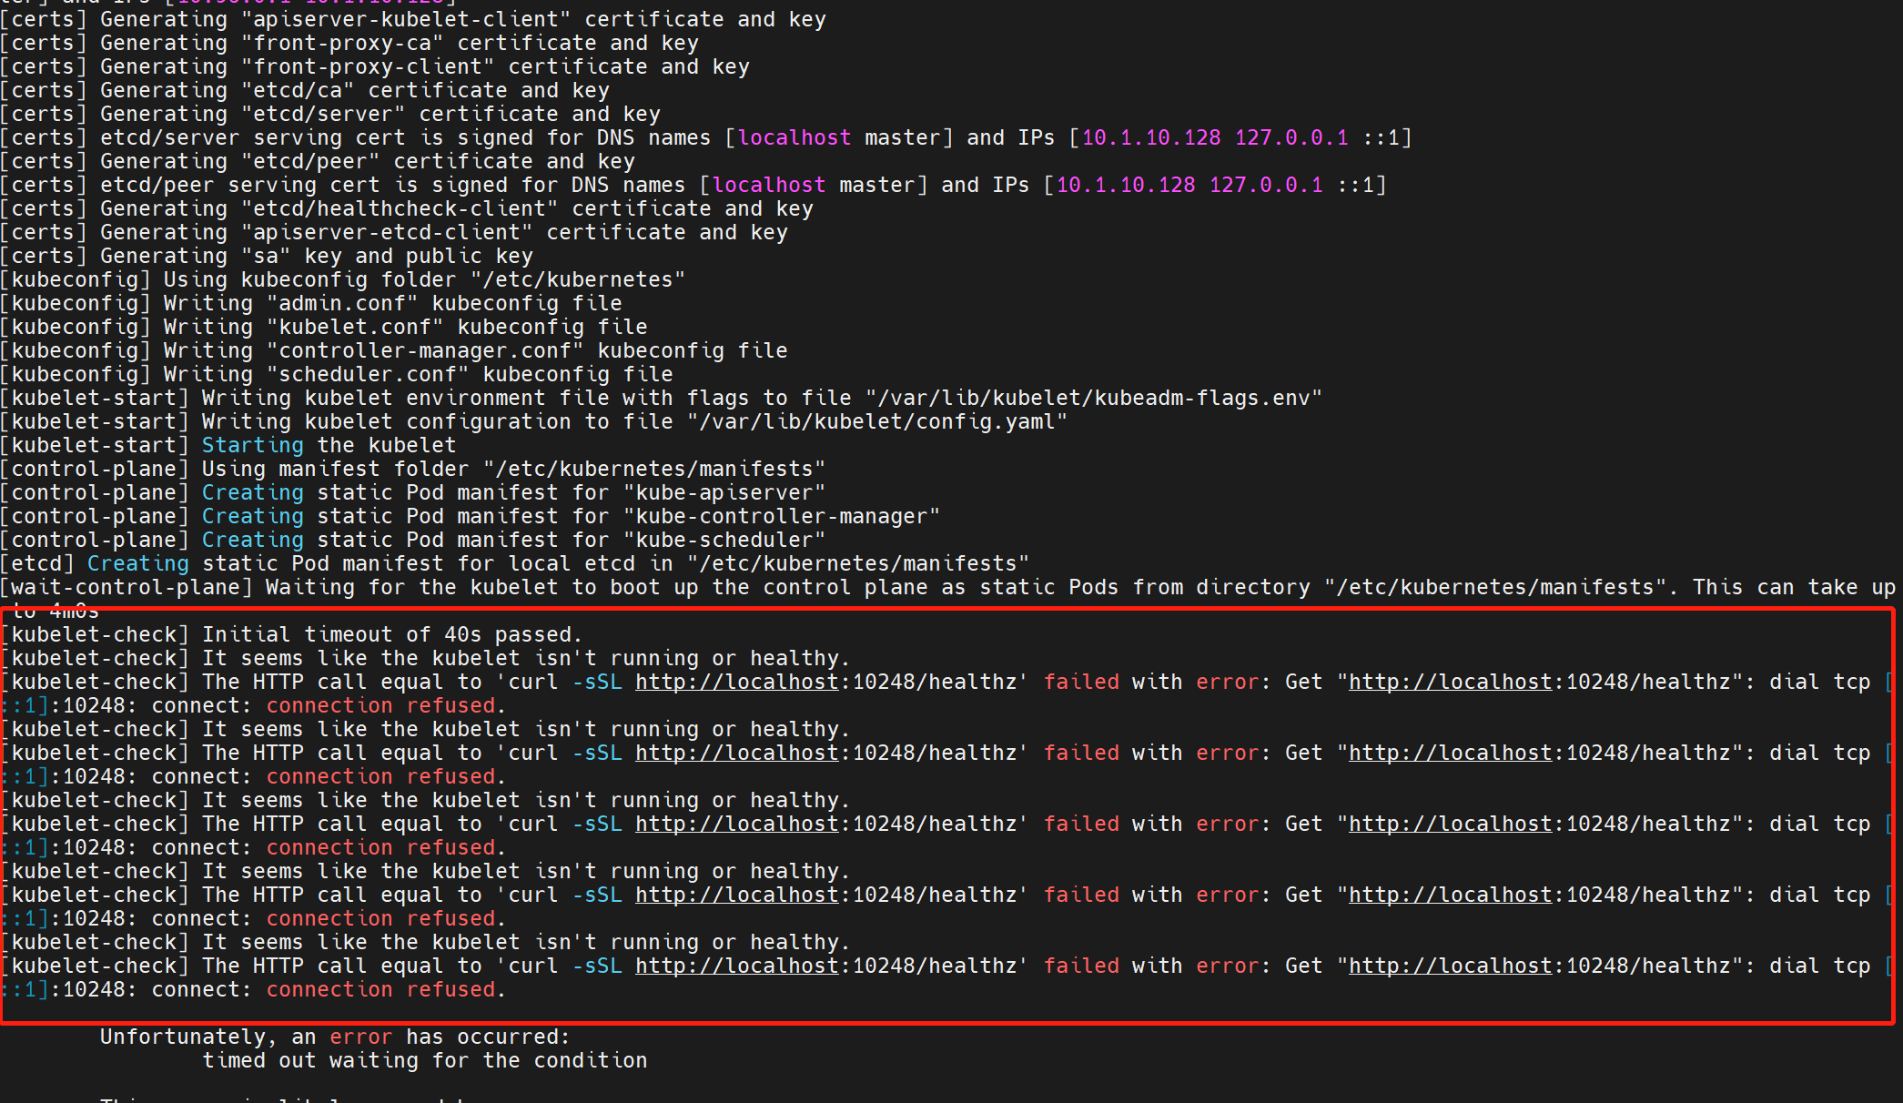The height and width of the screenshot is (1103, 1903).
Task: Click 10.1.10.128 IP in etcd/peer line
Action: 1126,185
